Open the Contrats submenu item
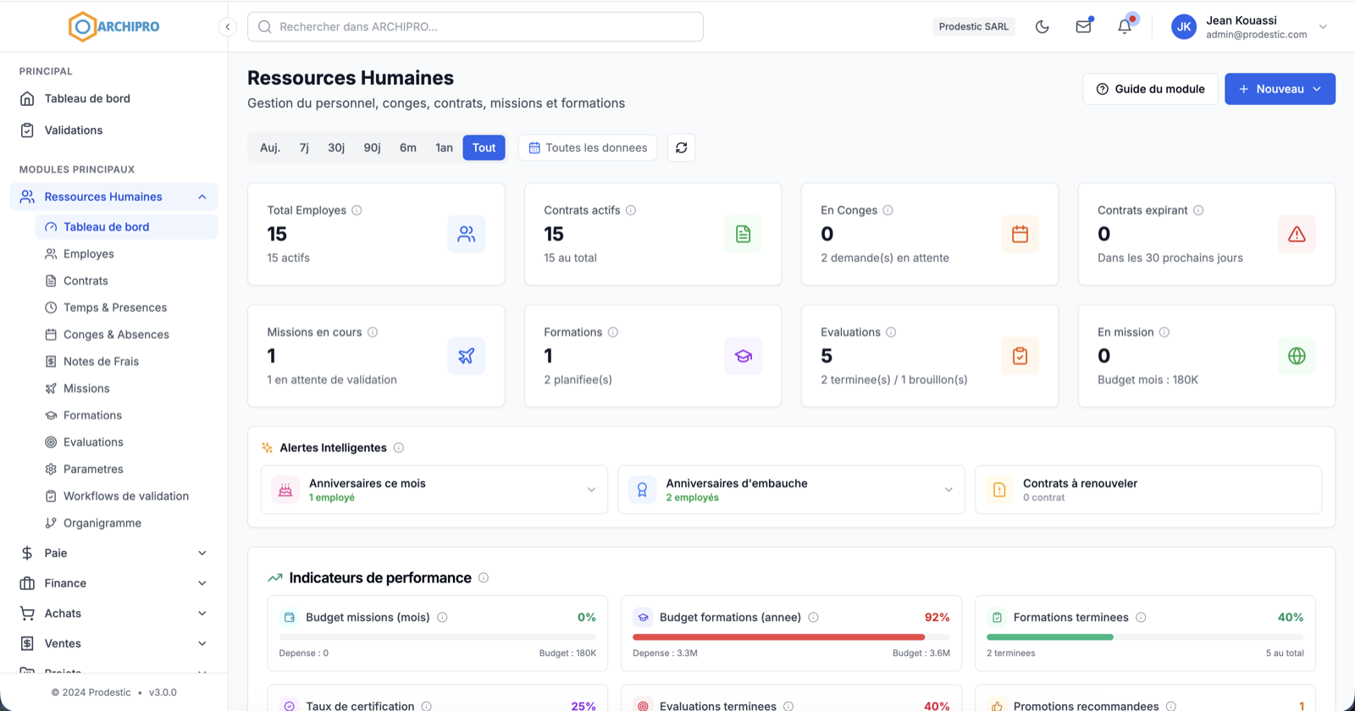Viewport: 1355px width, 711px height. (126, 281)
